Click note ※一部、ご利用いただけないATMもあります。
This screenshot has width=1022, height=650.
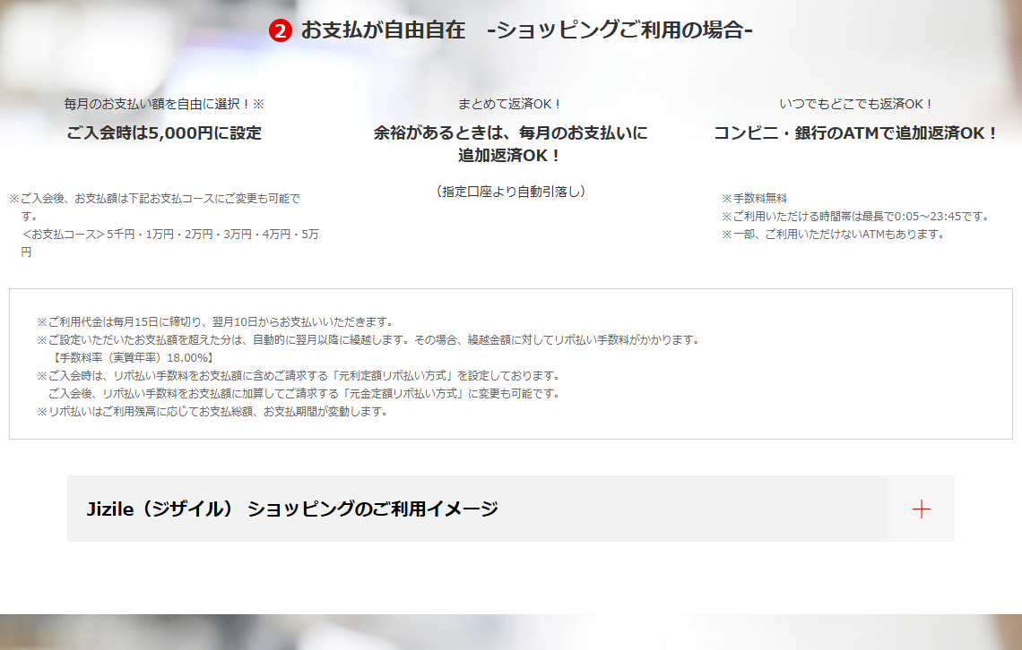coord(835,234)
